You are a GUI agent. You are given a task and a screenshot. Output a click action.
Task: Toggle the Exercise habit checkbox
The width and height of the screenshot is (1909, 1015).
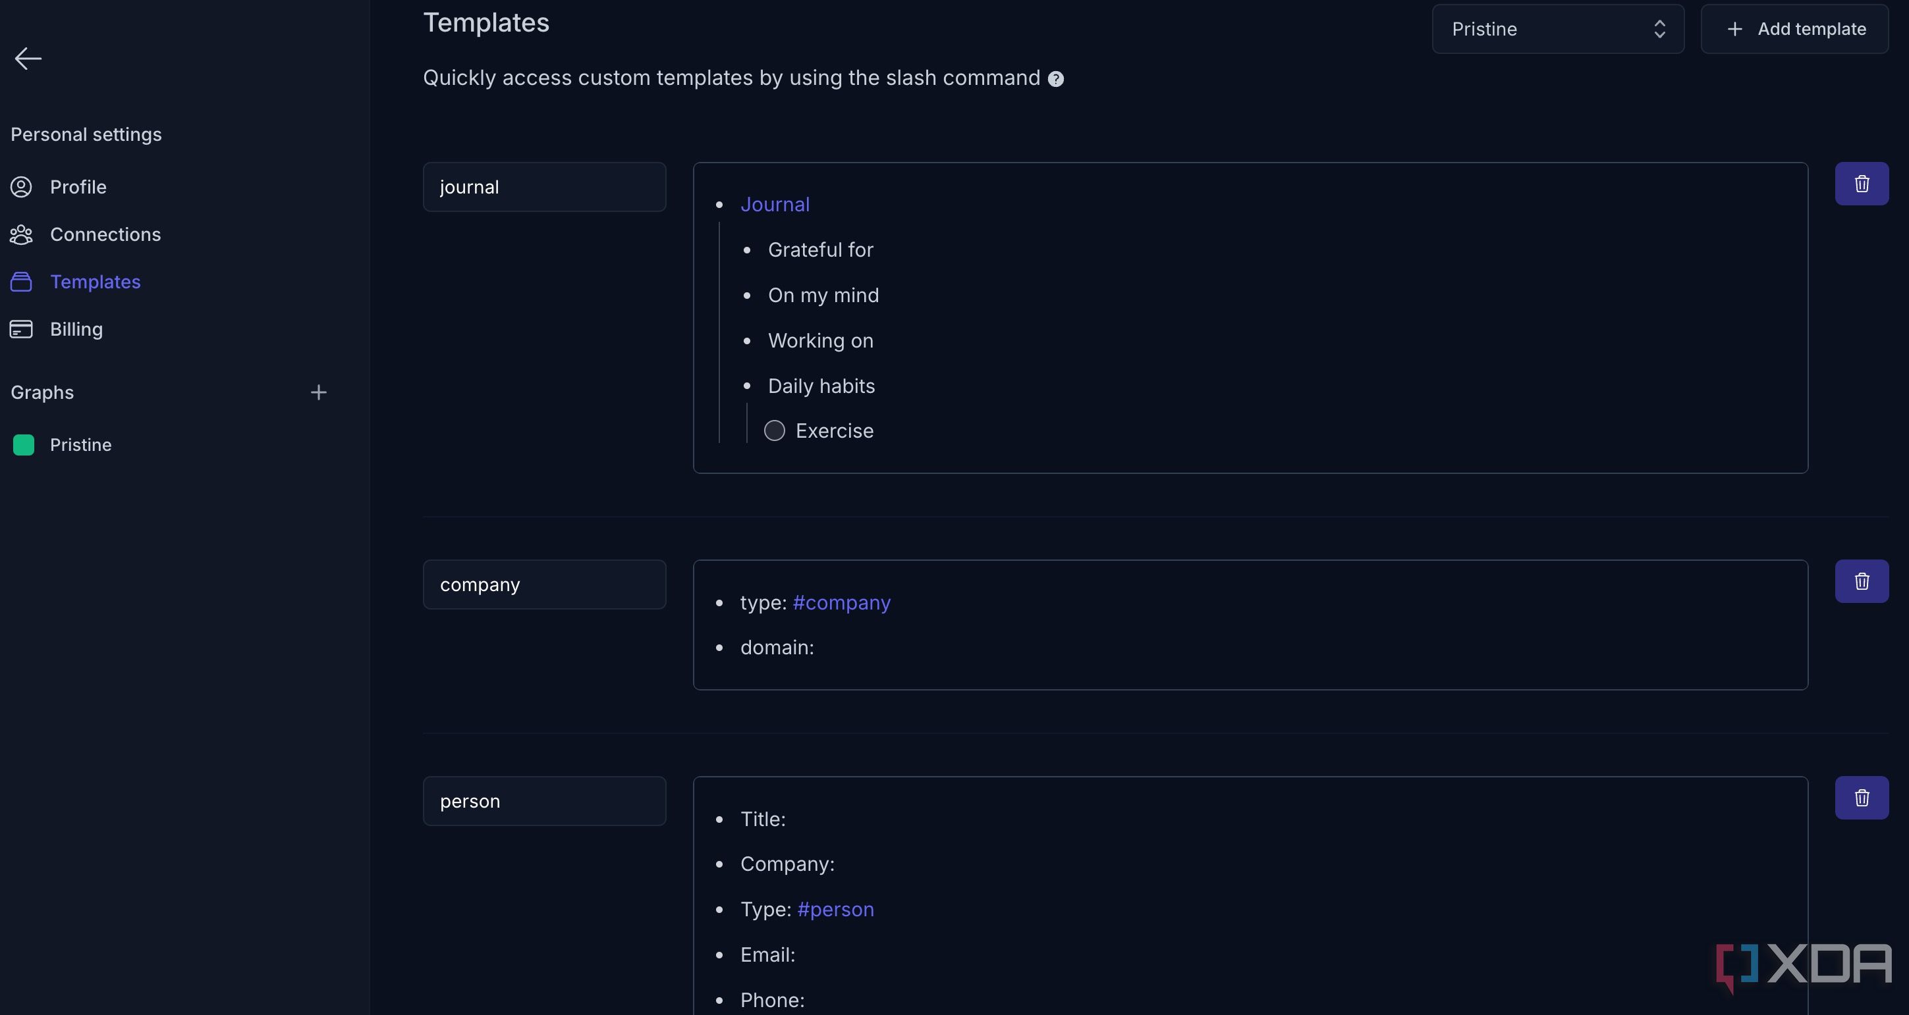coord(775,431)
